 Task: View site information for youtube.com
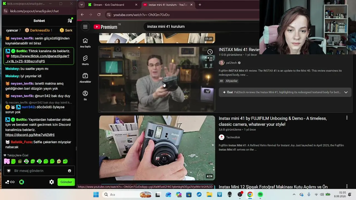coord(109,15)
